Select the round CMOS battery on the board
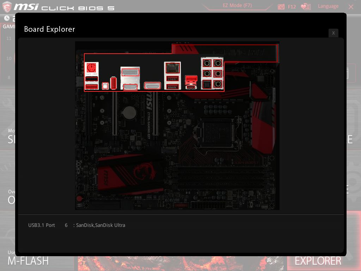 tap(129, 113)
